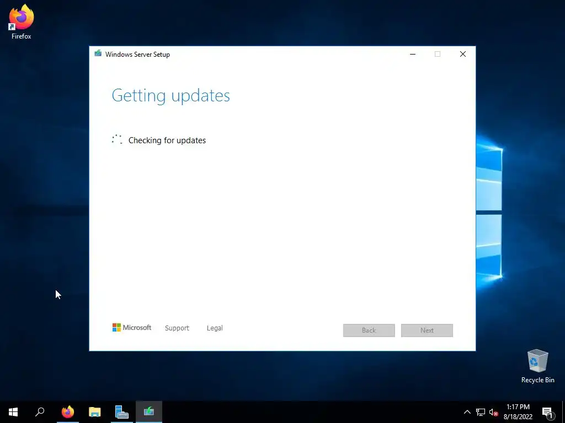Click the Legal link
The image size is (565, 423).
(215, 328)
